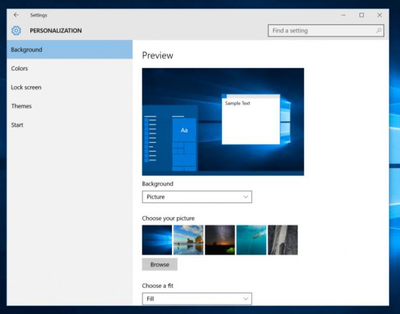Select the Windows logo wallpaper thumbnail
The height and width of the screenshot is (314, 400).
pyautogui.click(x=157, y=240)
